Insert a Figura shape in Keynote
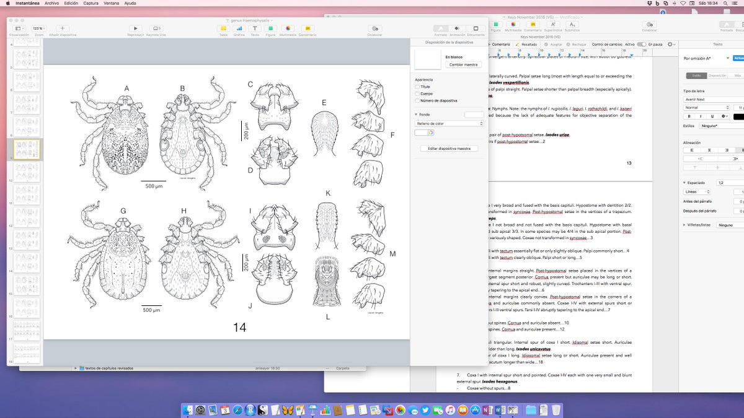 tap(271, 28)
